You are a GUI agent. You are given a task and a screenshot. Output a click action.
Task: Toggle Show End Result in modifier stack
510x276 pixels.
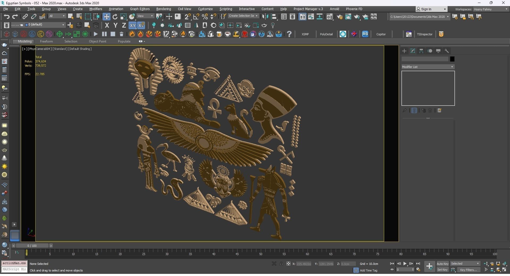[x=414, y=110]
